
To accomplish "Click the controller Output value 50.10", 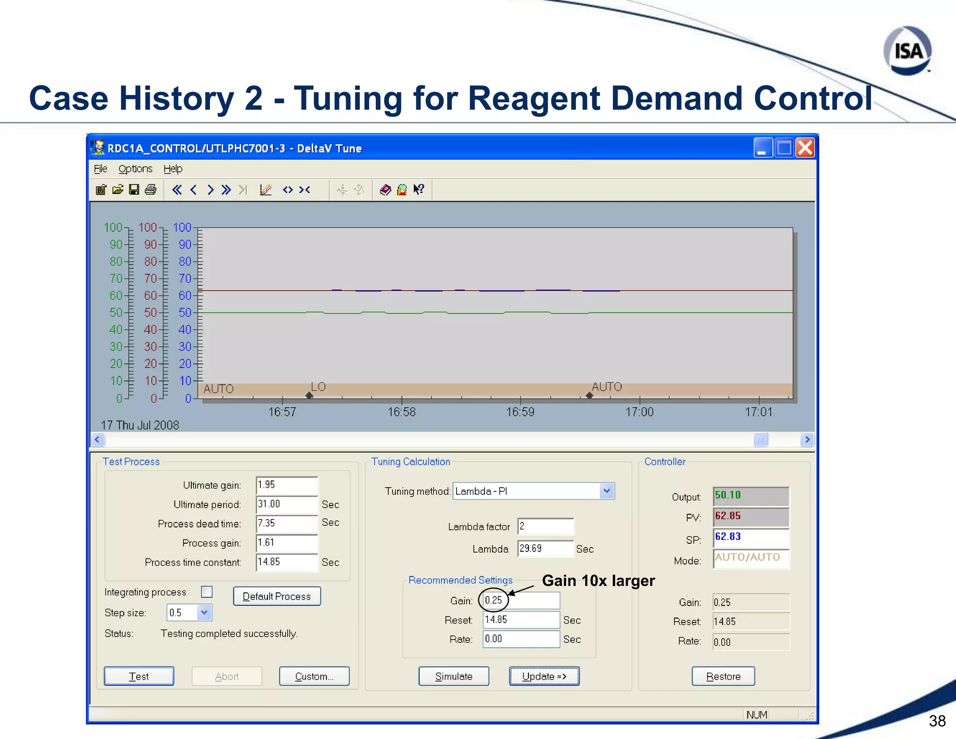I will 751,496.
